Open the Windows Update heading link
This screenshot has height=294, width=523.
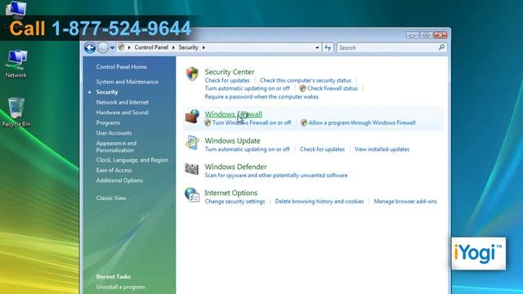(x=232, y=140)
